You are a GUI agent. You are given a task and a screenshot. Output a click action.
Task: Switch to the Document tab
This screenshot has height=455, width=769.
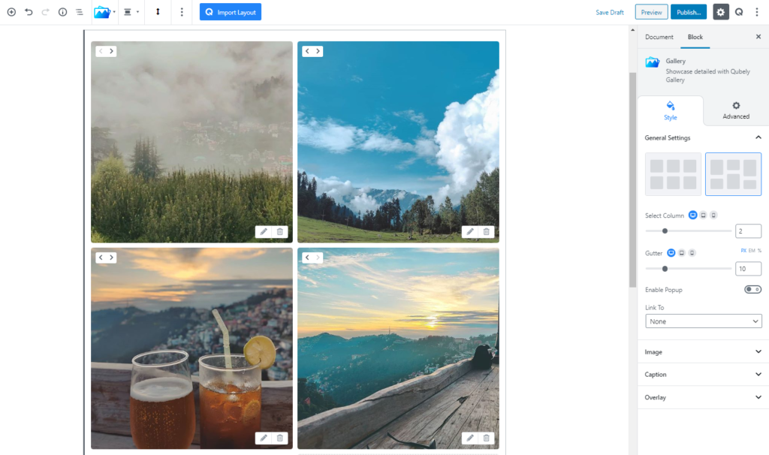pos(659,37)
